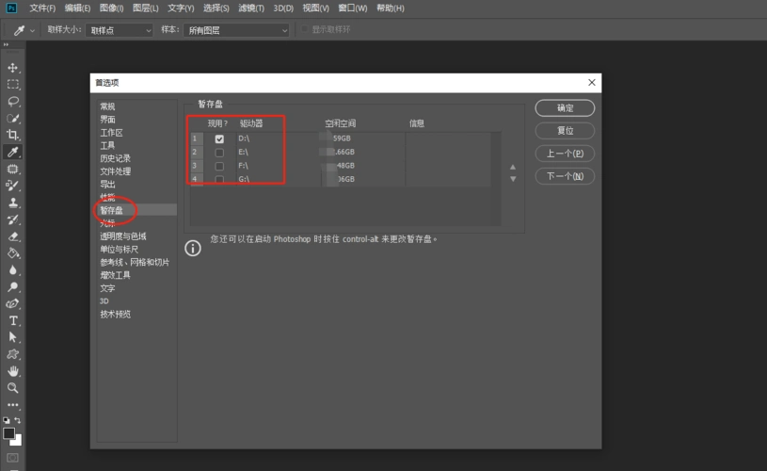The width and height of the screenshot is (767, 471).
Task: Select the 常规 preferences category
Action: pos(107,106)
